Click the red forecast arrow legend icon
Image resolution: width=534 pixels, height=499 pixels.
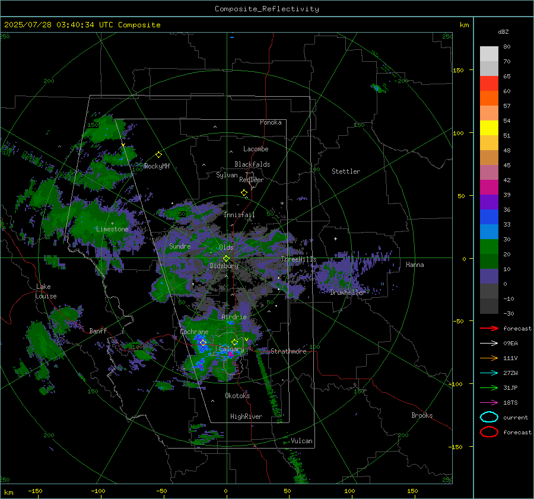click(x=489, y=328)
